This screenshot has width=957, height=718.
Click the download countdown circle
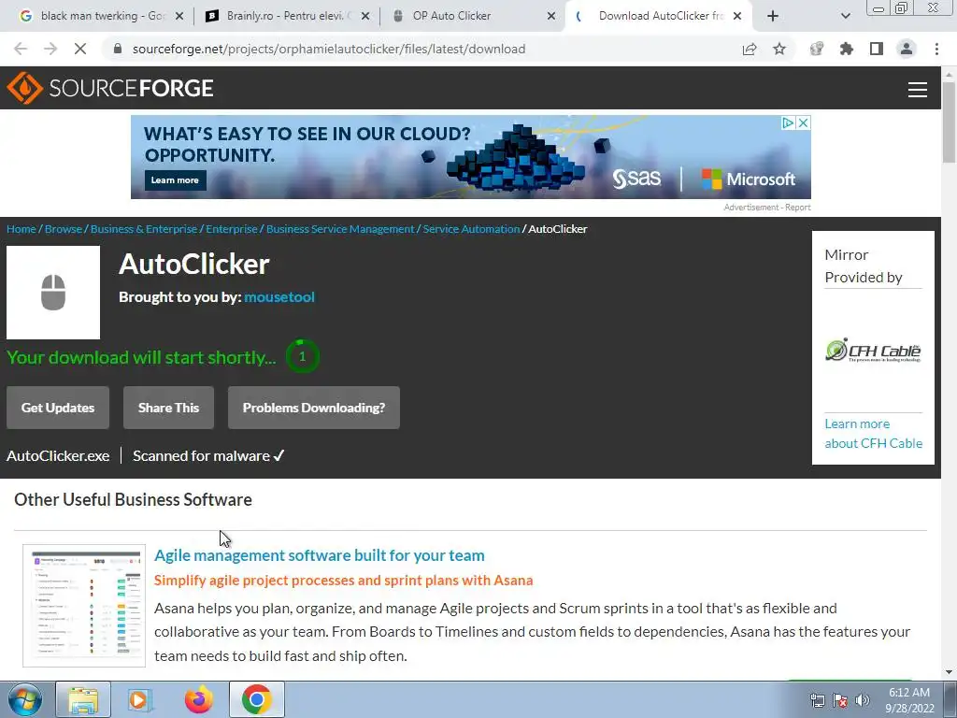[x=302, y=356]
